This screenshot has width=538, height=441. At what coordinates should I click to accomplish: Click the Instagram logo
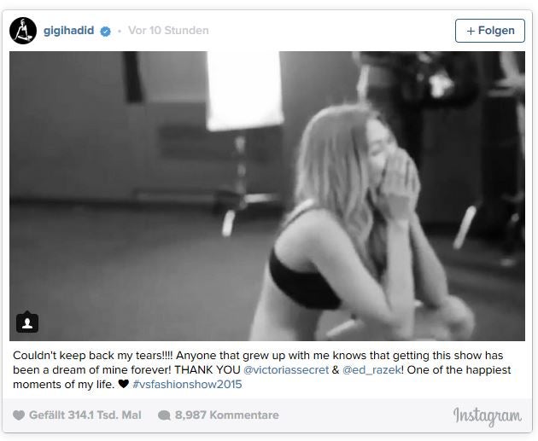tap(488, 416)
